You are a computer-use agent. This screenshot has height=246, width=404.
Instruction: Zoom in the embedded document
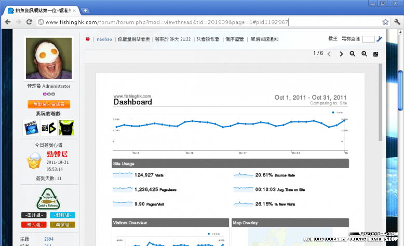pos(364,53)
